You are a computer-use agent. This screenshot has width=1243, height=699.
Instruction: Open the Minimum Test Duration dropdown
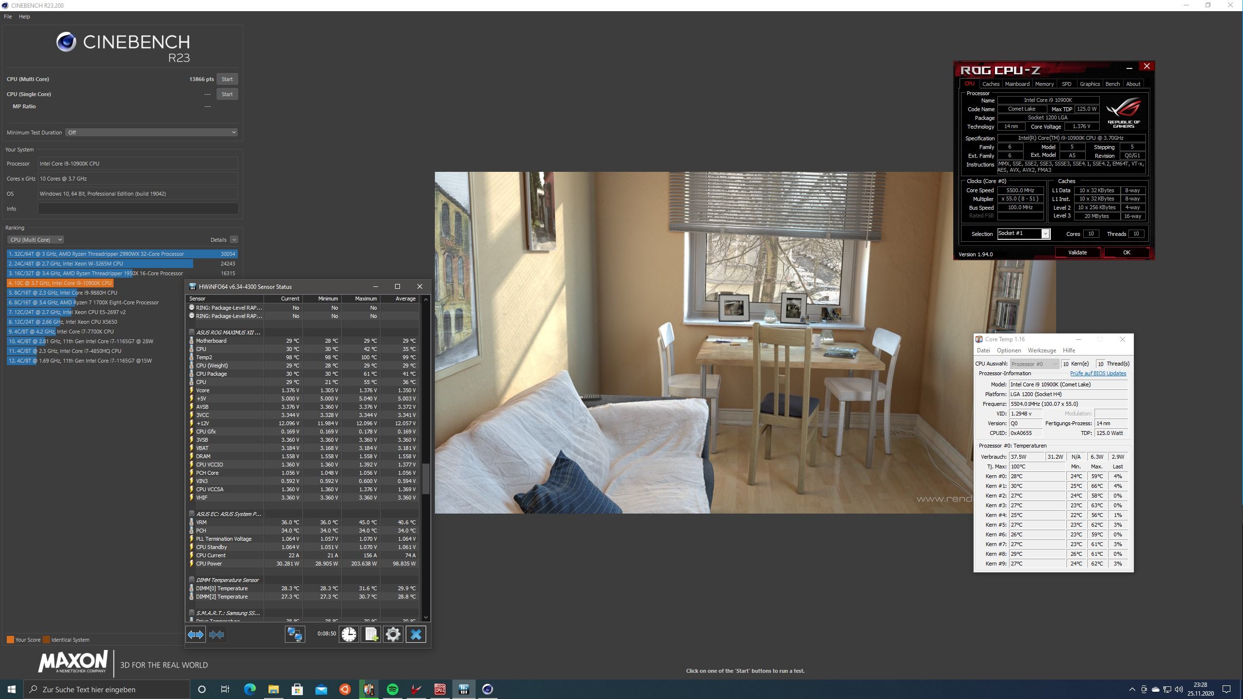[x=151, y=133]
